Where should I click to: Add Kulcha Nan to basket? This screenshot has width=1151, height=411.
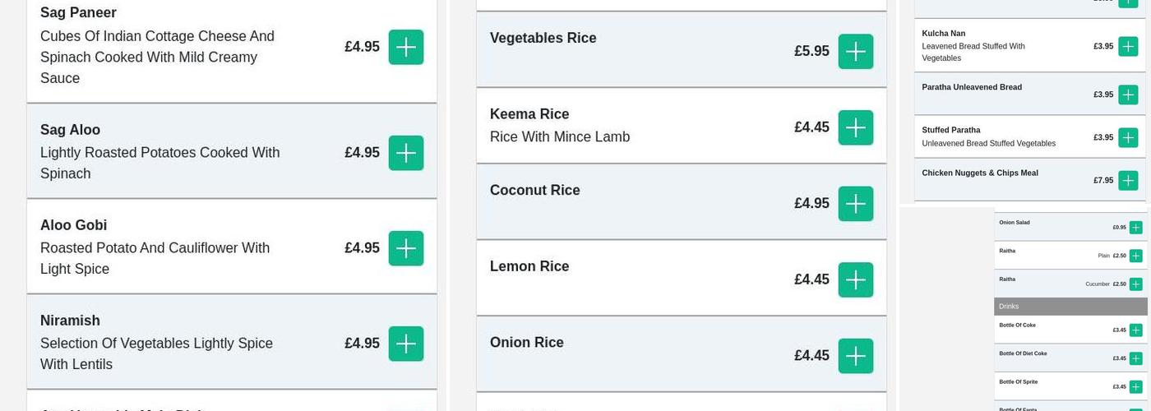[x=1128, y=47]
